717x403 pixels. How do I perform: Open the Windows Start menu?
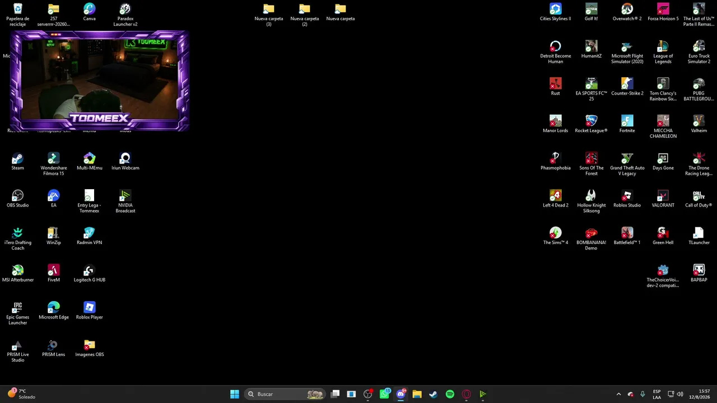[235, 394]
